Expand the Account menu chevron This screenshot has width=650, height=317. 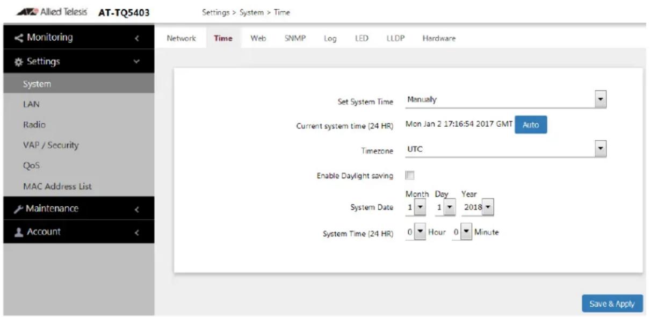pyautogui.click(x=136, y=233)
